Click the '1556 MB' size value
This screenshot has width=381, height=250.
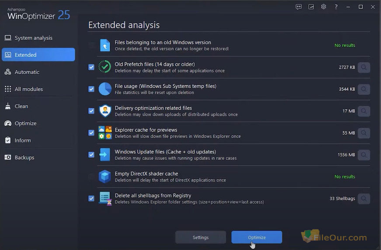(x=346, y=155)
